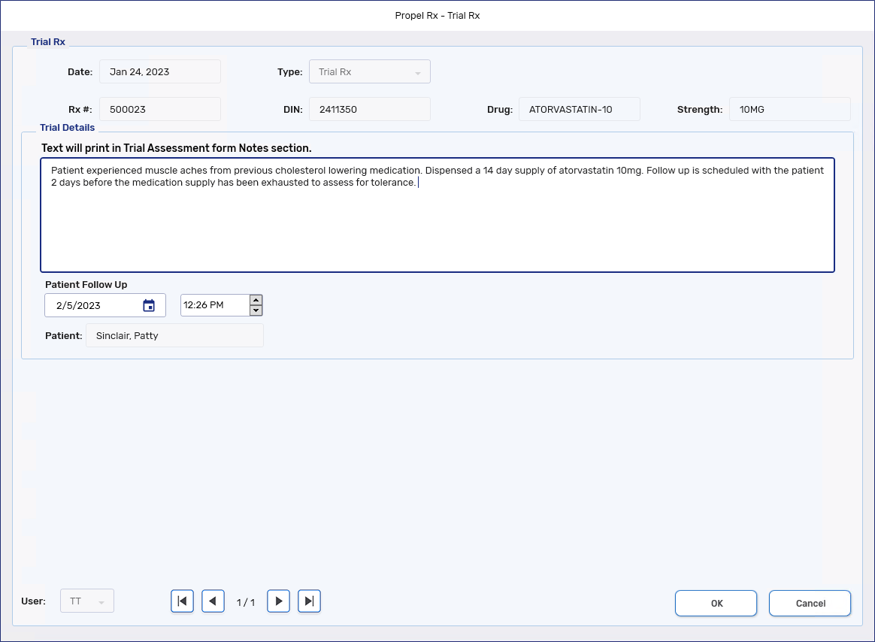The width and height of the screenshot is (875, 642).
Task: Jump to the first record
Action: coord(182,601)
